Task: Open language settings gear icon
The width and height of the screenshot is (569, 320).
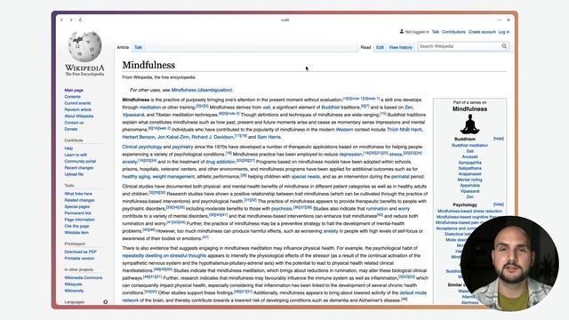Action: click(x=106, y=302)
